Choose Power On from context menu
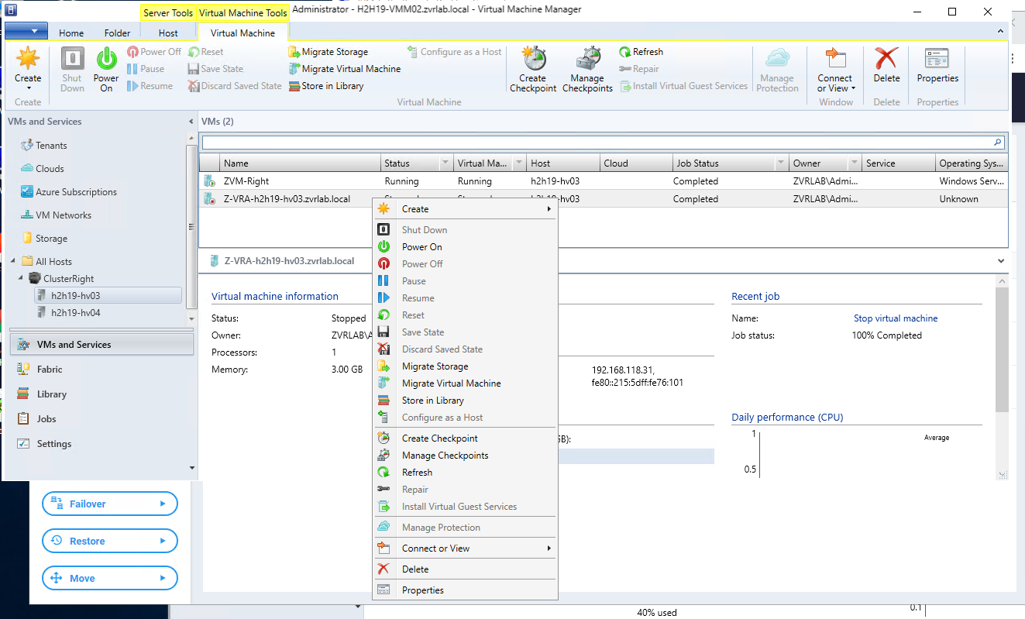 coord(465,247)
